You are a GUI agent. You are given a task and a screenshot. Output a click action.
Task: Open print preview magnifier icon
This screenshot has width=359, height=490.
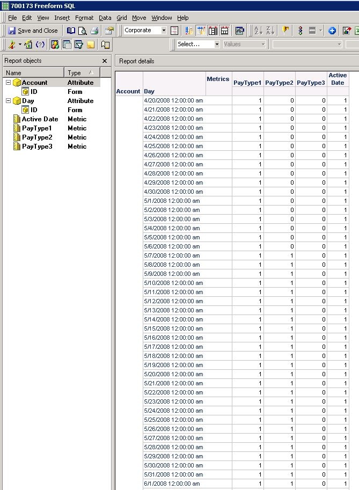tap(82, 31)
